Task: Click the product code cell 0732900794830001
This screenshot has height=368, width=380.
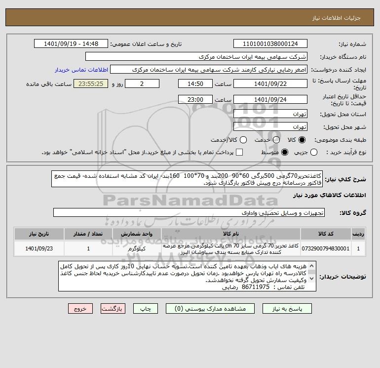Action: click(326, 248)
